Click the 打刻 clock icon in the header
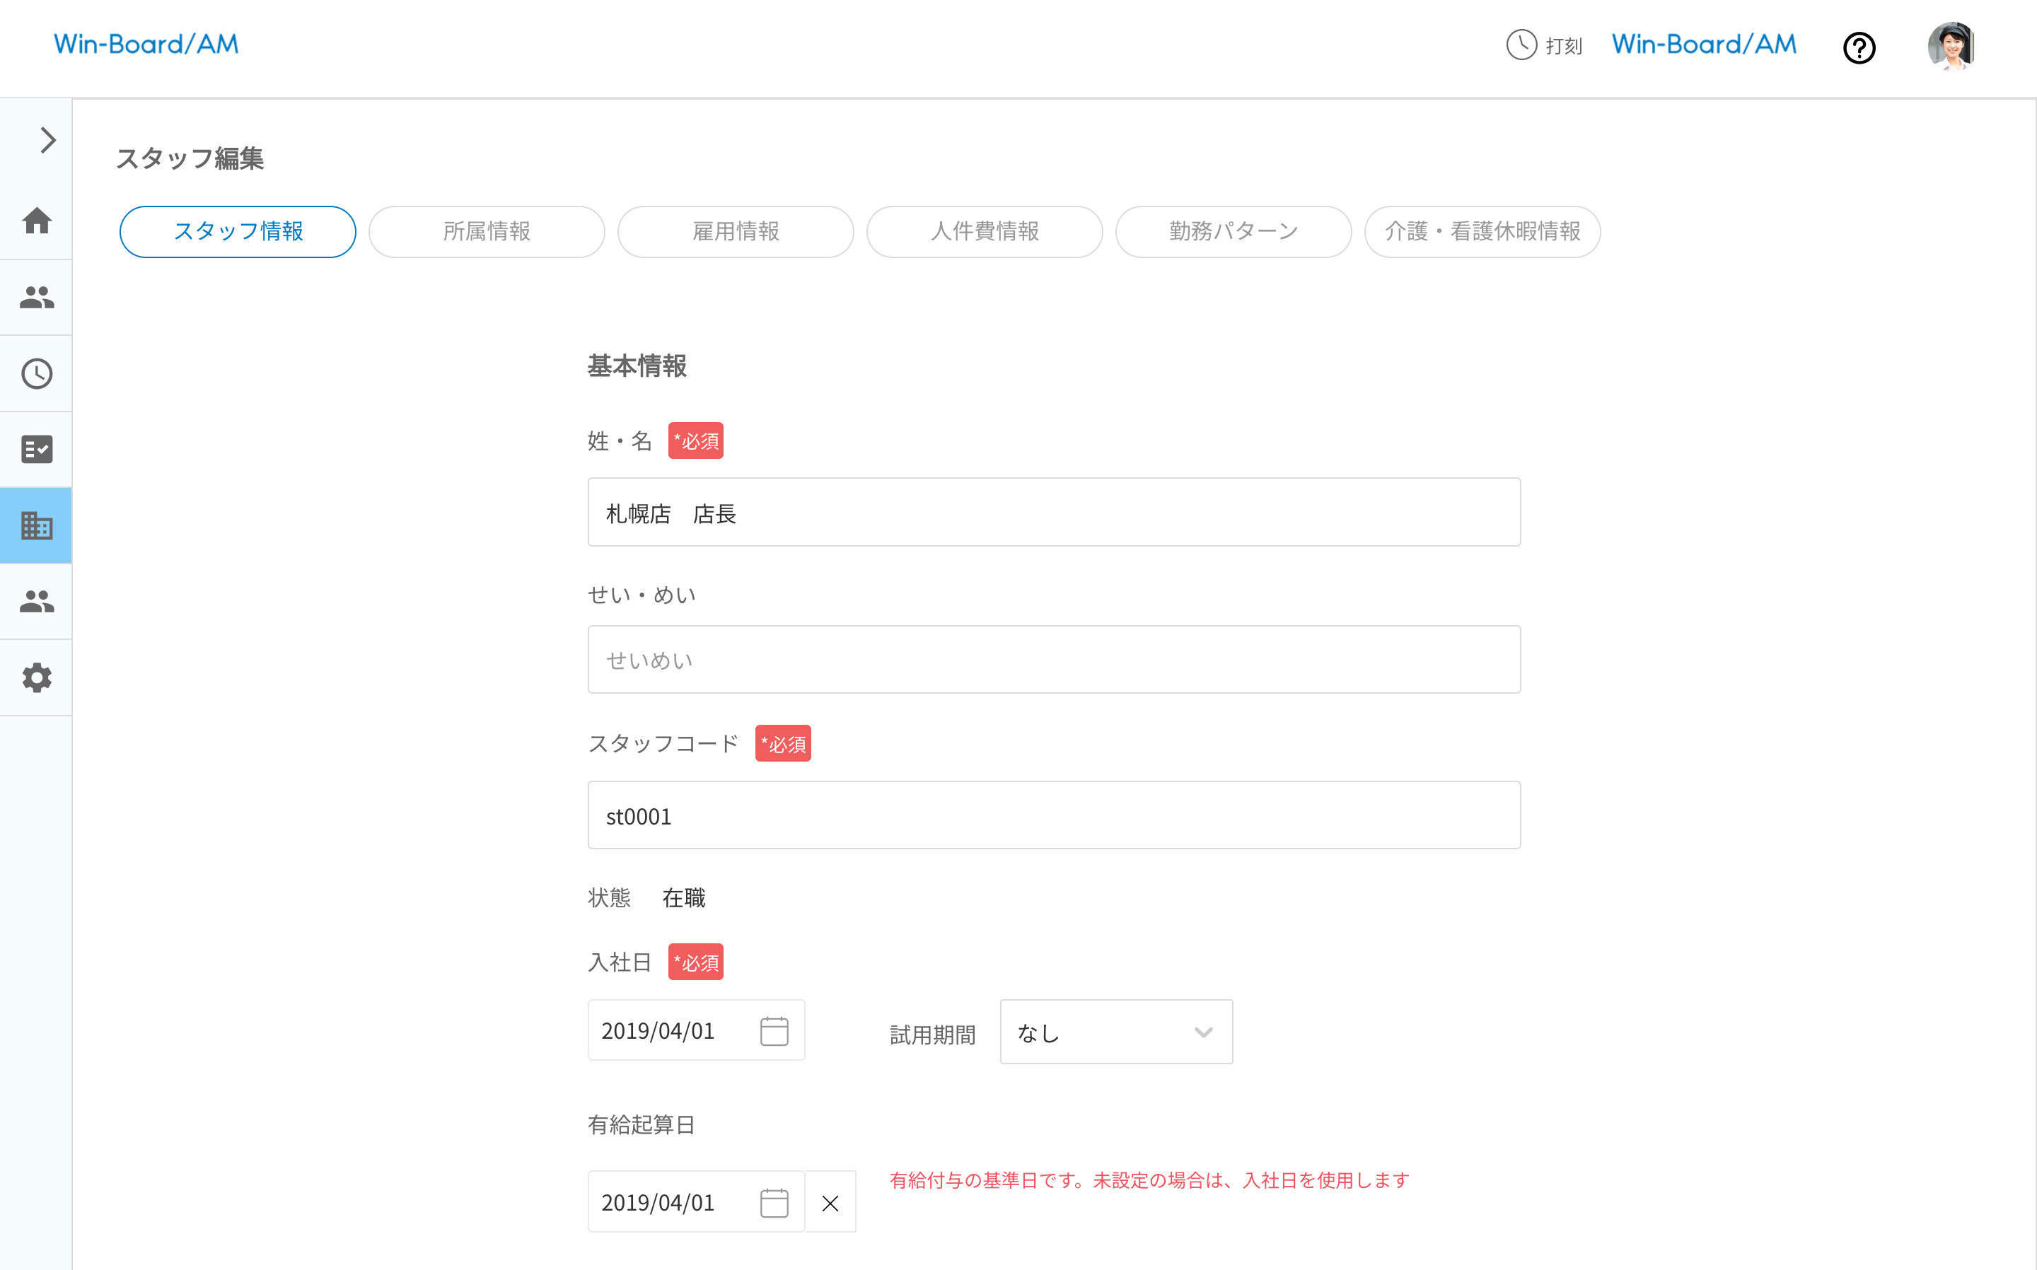2037x1270 pixels. click(1521, 45)
